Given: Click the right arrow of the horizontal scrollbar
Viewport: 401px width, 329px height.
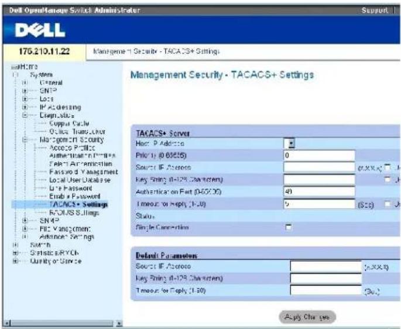Looking at the screenshot, I should 119,323.
